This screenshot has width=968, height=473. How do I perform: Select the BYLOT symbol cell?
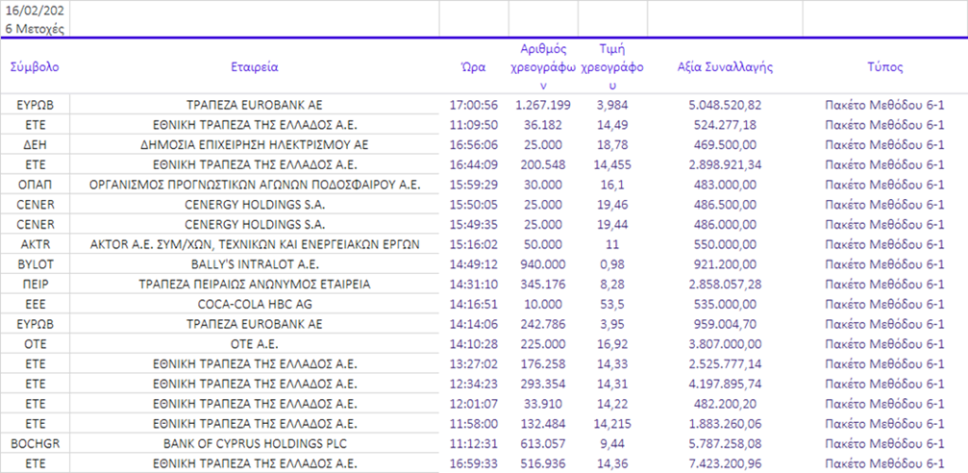tap(36, 264)
